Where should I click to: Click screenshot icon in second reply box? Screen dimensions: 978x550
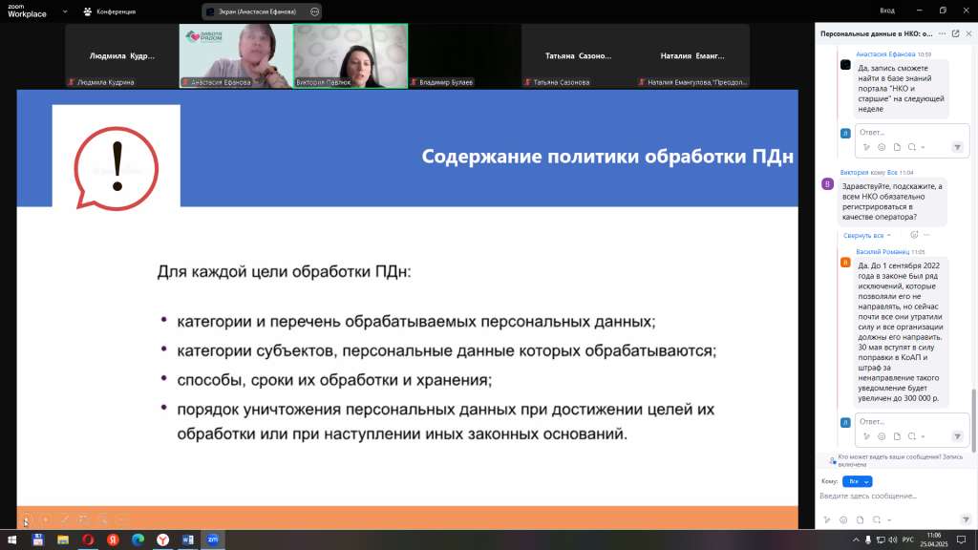coord(912,436)
